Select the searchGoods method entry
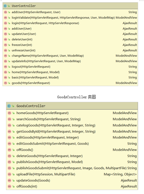 (x=72, y=119)
